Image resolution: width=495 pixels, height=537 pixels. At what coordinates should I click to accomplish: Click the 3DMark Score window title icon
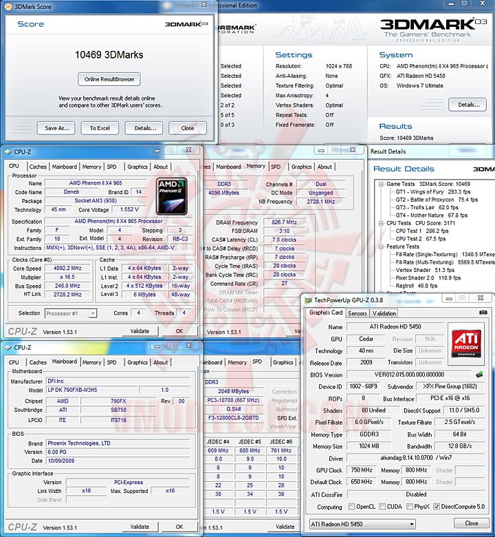[8, 6]
